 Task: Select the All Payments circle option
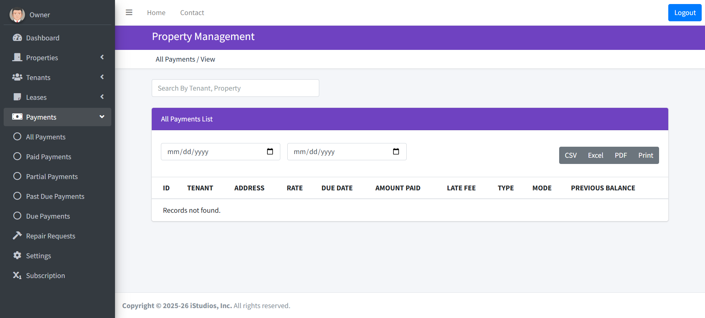(x=17, y=137)
